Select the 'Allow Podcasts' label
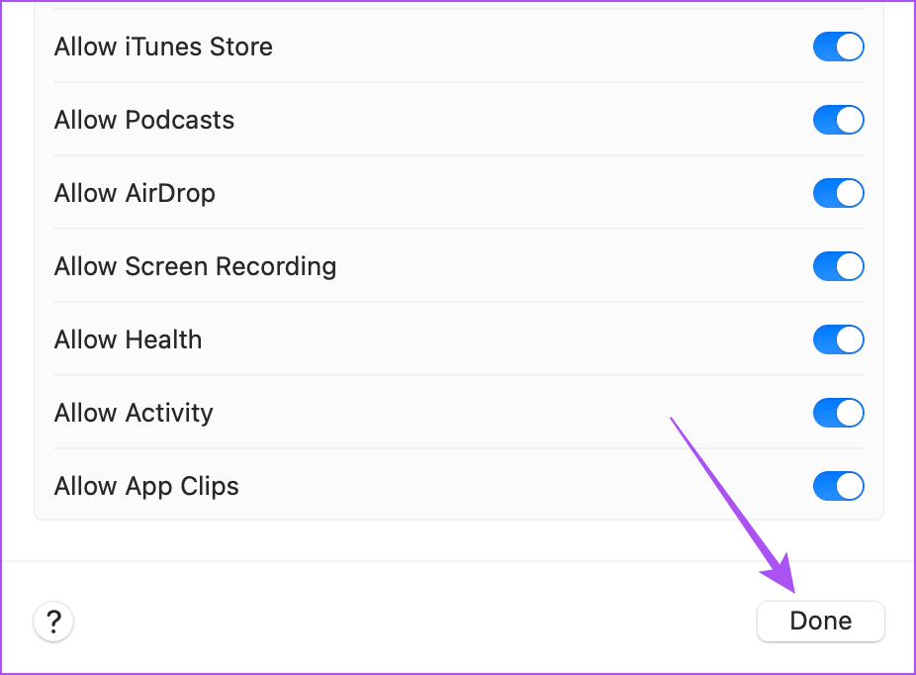The image size is (916, 675). point(144,120)
